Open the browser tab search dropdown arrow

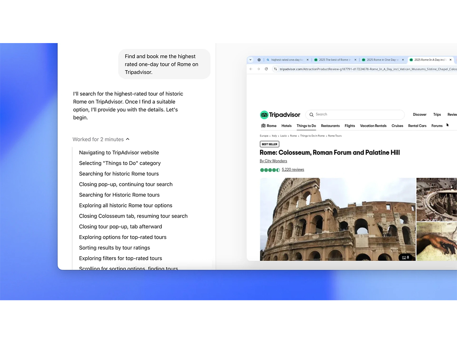pos(251,60)
